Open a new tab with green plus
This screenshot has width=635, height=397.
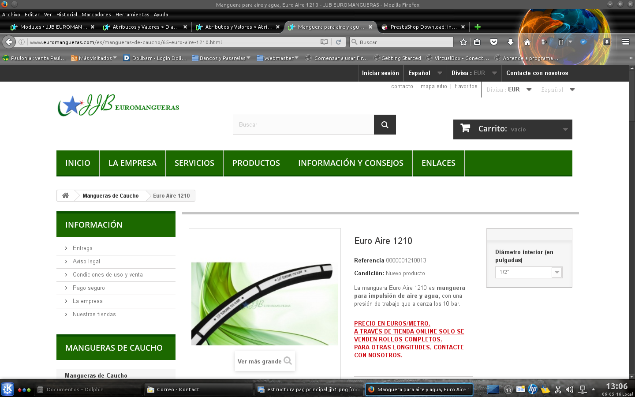(x=477, y=27)
